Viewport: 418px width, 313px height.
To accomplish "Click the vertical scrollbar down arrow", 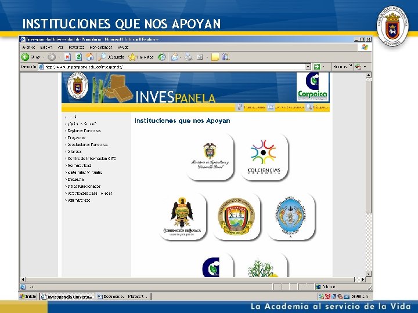I will pos(369,274).
